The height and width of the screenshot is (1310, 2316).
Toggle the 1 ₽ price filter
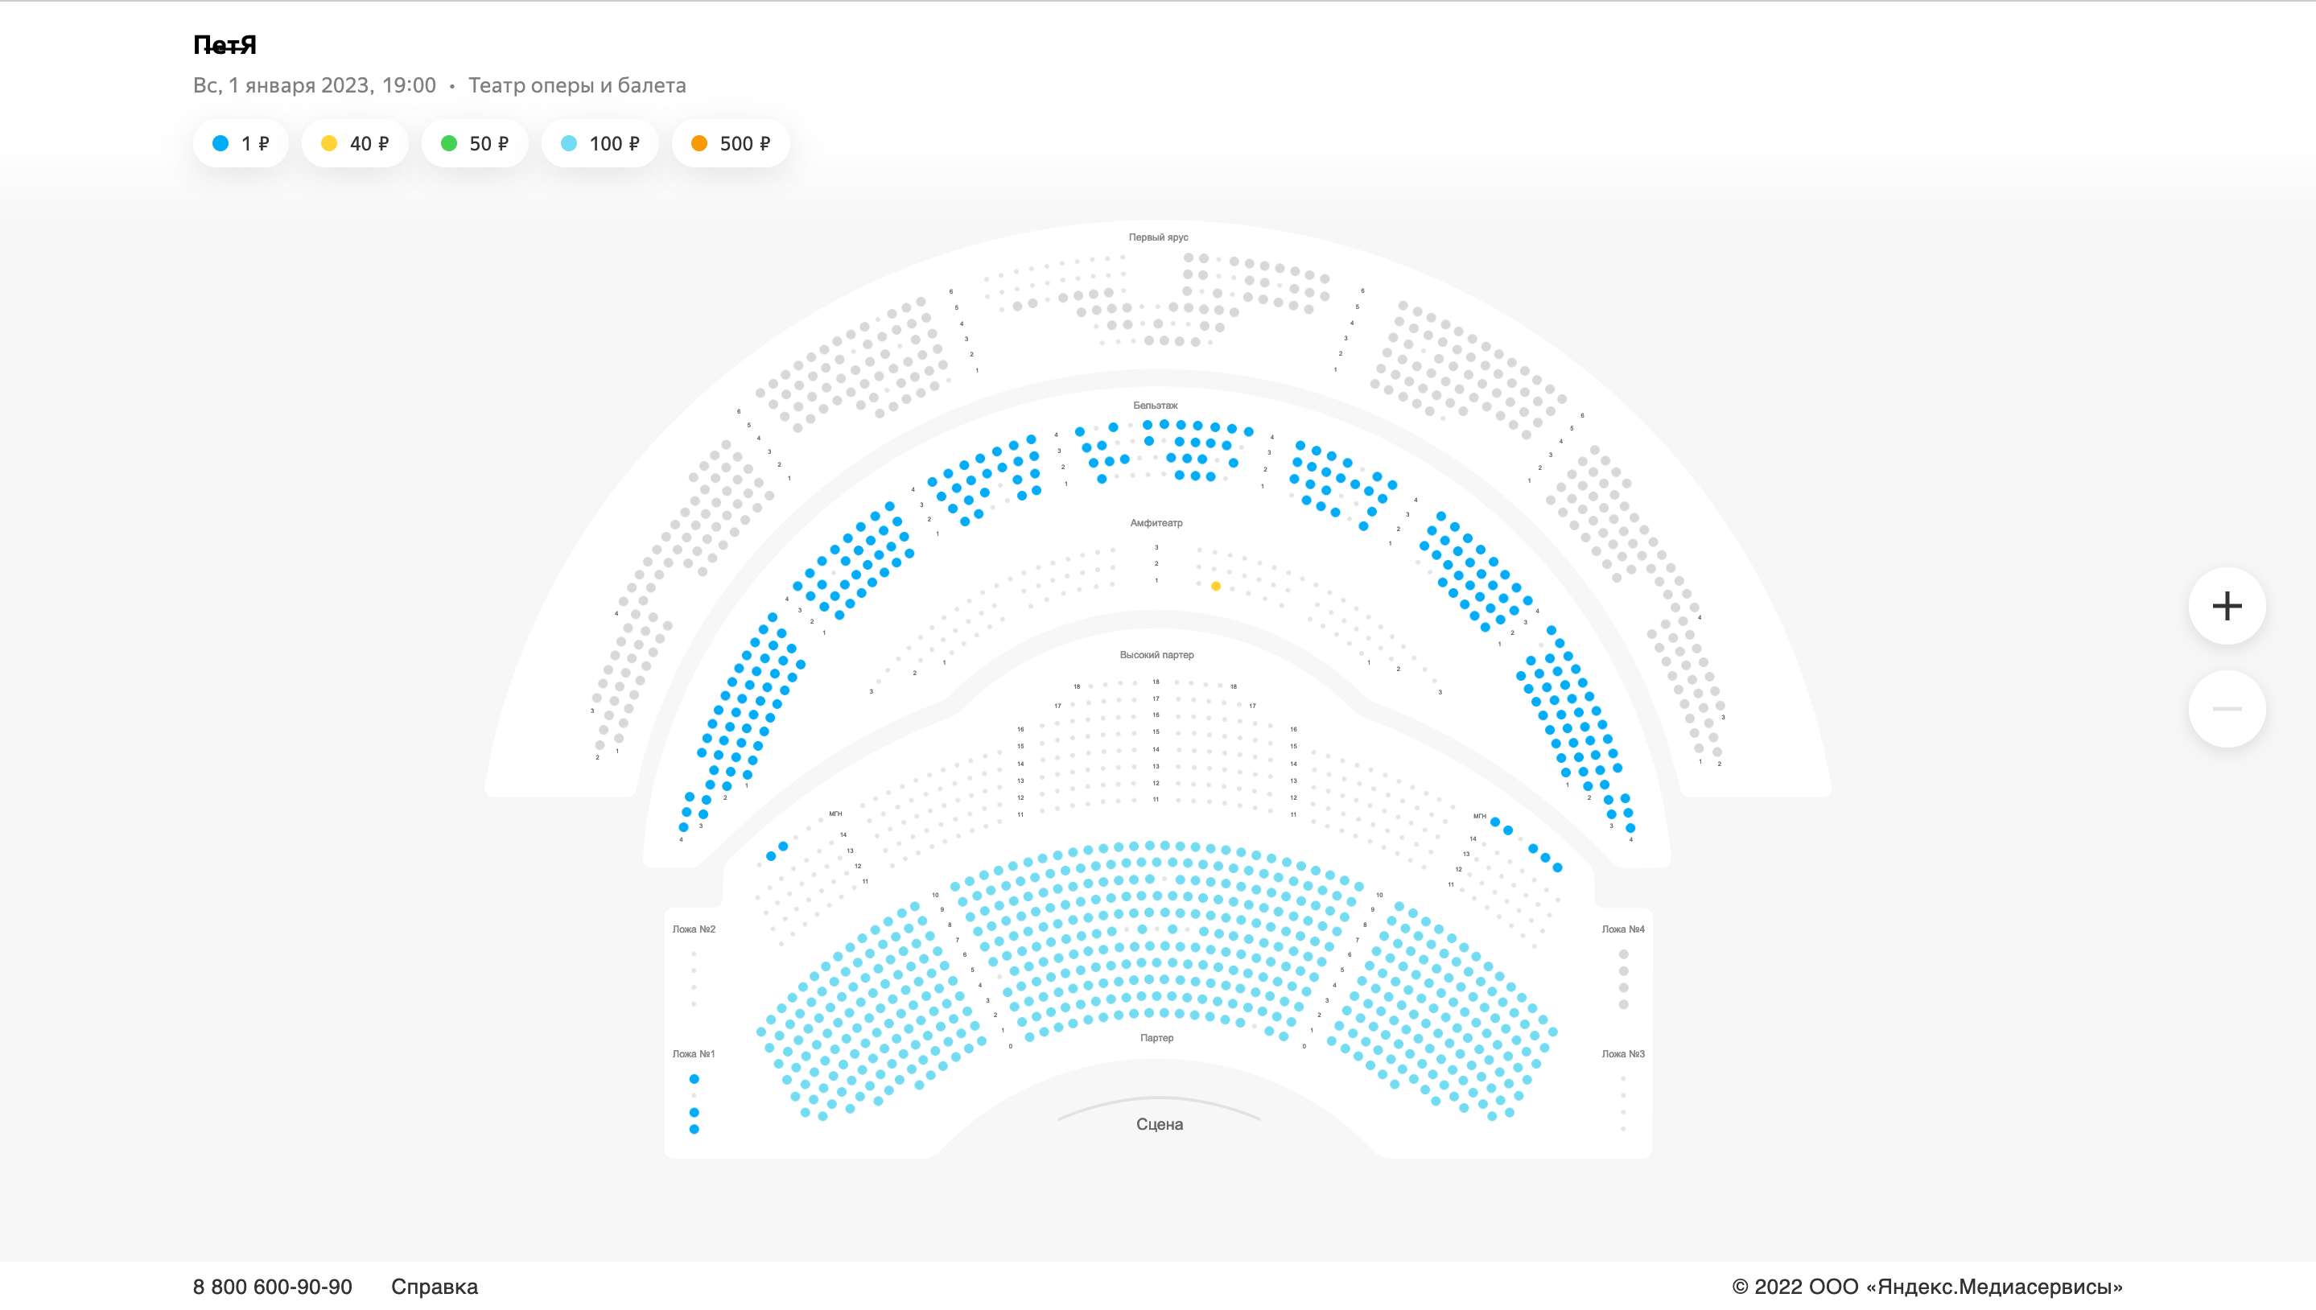[x=241, y=144]
